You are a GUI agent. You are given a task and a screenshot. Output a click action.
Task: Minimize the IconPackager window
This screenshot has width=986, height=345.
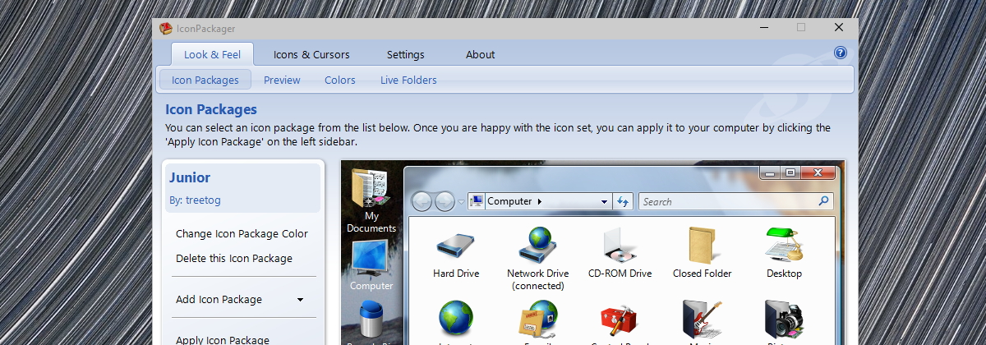tap(764, 27)
